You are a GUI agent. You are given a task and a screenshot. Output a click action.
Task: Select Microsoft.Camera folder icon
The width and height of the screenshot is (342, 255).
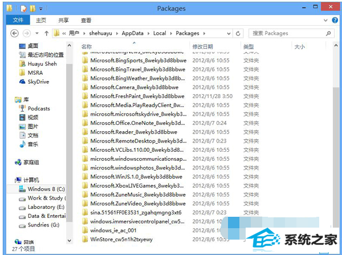(85, 87)
